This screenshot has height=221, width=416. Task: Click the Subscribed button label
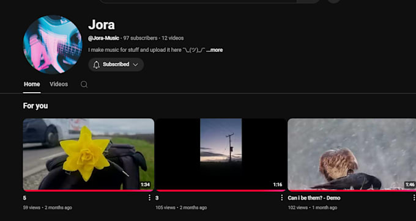pyautogui.click(x=116, y=64)
